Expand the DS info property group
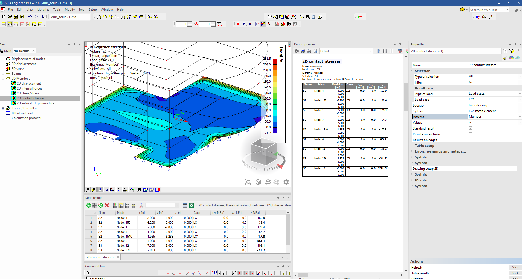This screenshot has width=522, height=279. [412, 180]
